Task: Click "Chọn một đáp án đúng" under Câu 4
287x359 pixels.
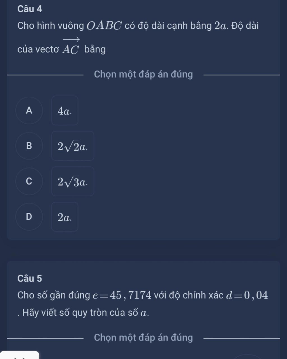Action: 143,74
